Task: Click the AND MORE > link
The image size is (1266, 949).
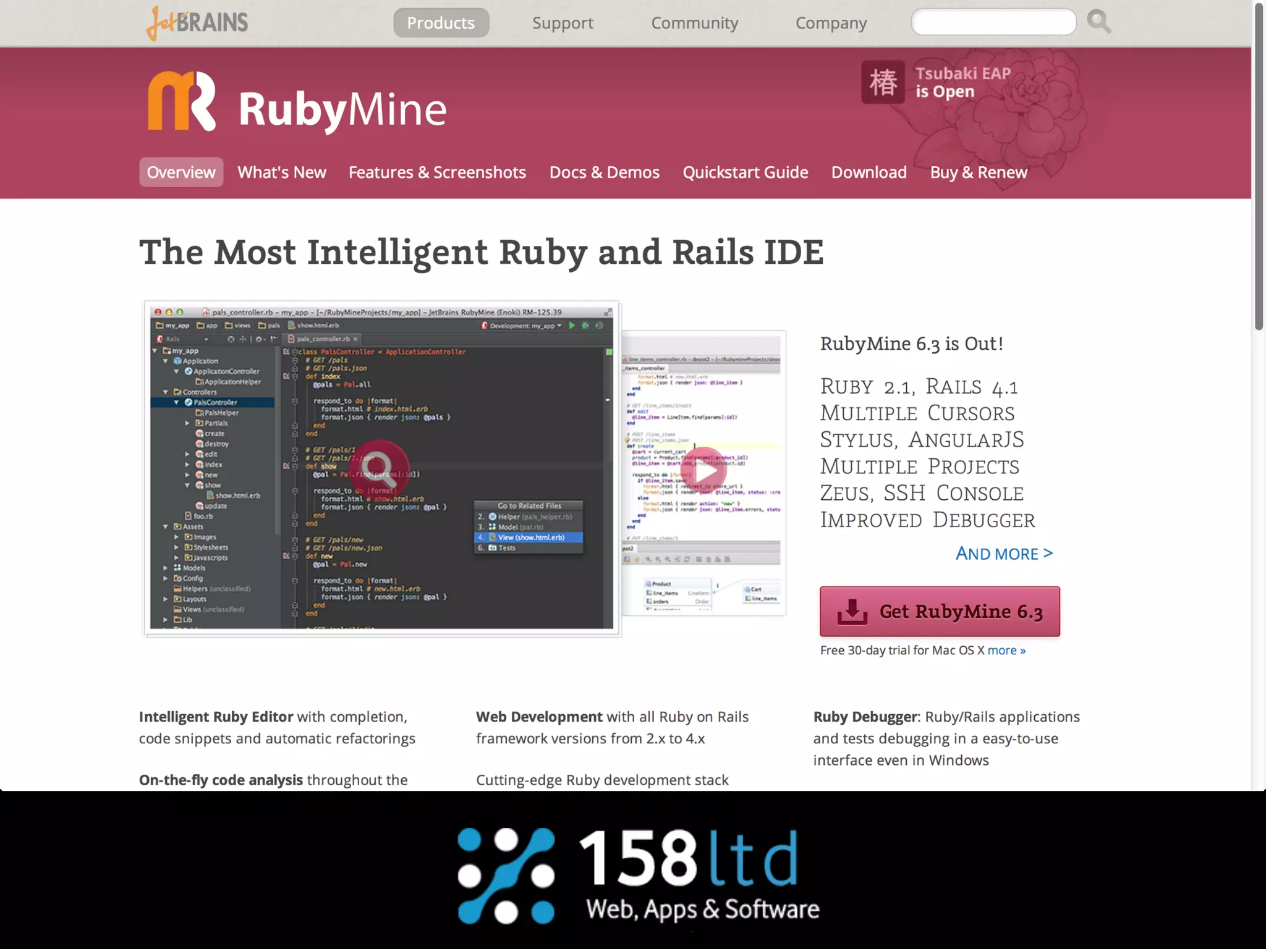Action: pos(1004,553)
